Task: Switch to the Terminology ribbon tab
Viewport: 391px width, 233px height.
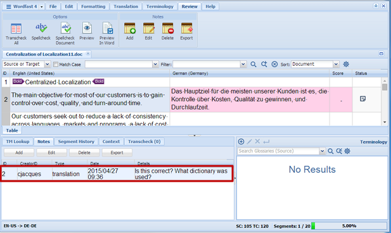Action: click(160, 6)
